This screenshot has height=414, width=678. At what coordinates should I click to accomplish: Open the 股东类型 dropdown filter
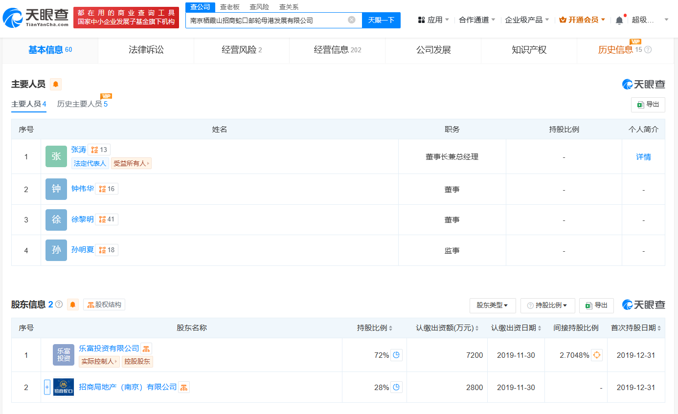click(x=492, y=305)
